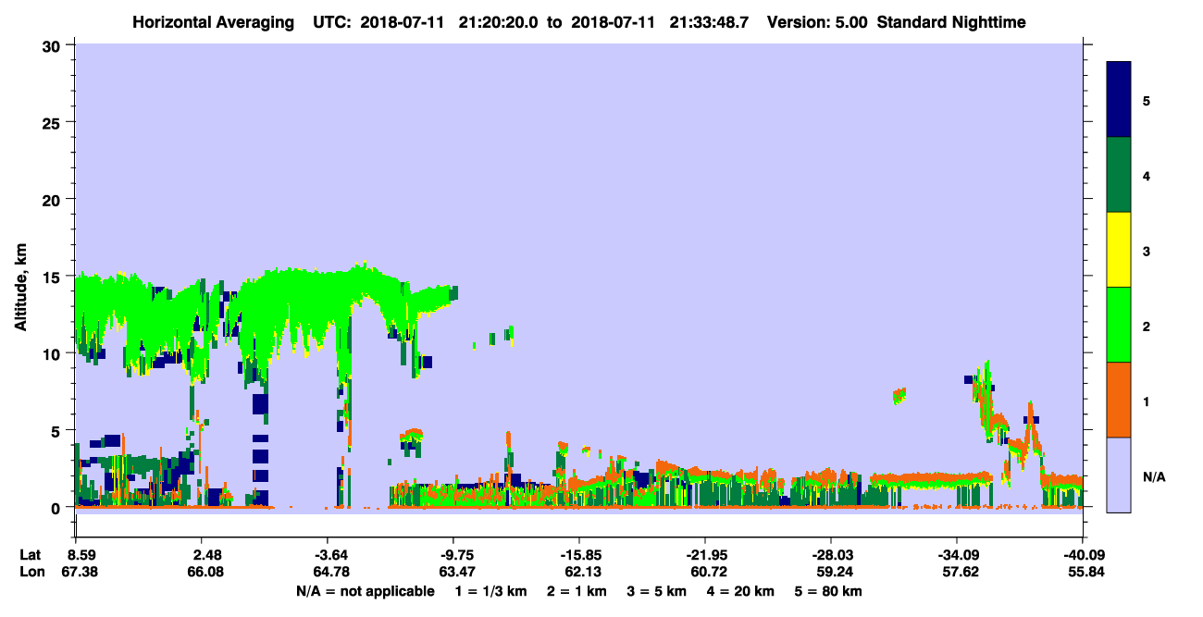Click latitude value -3.64
This screenshot has height=617, width=1203.
330,555
